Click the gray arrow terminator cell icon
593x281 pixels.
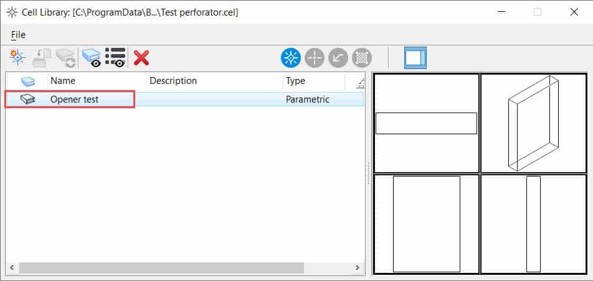coord(338,58)
